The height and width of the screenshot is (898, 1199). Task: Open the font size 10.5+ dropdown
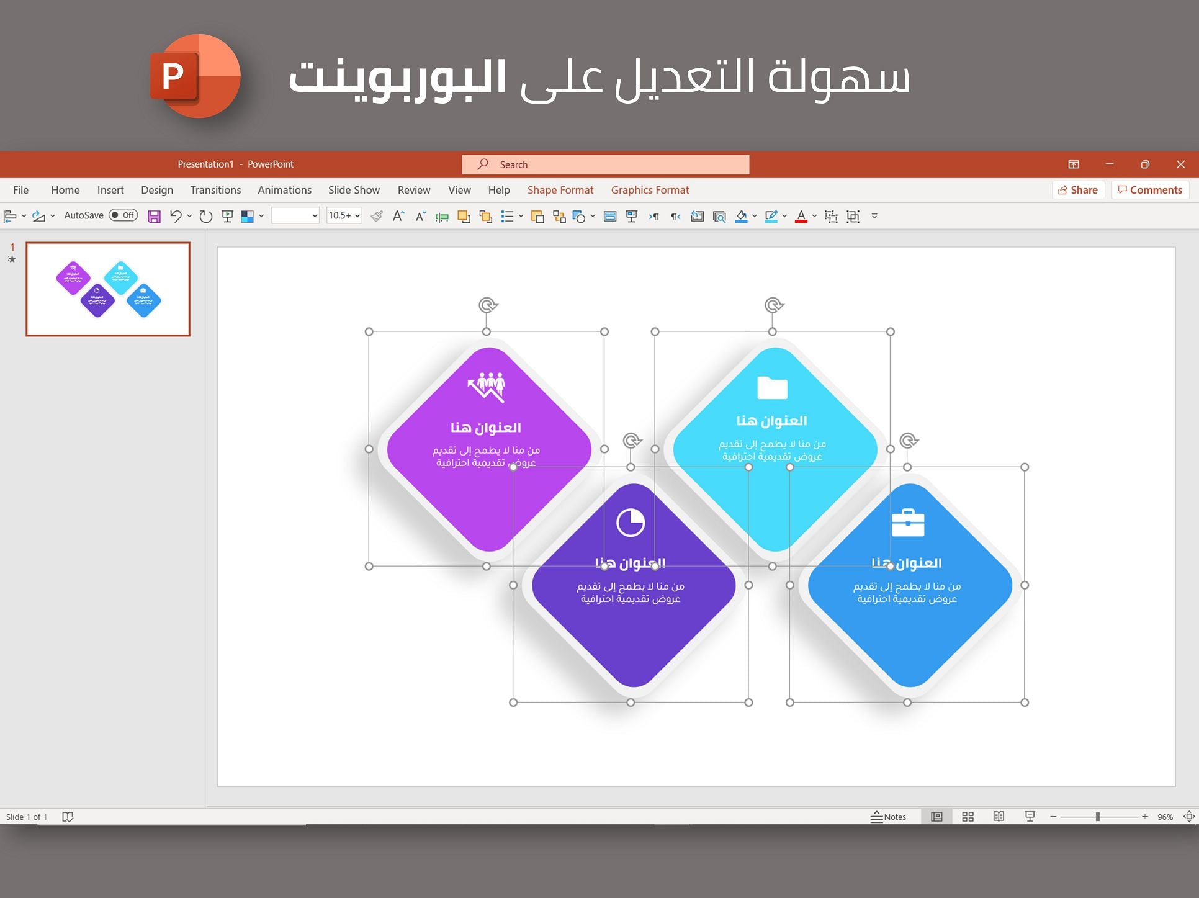coord(357,215)
